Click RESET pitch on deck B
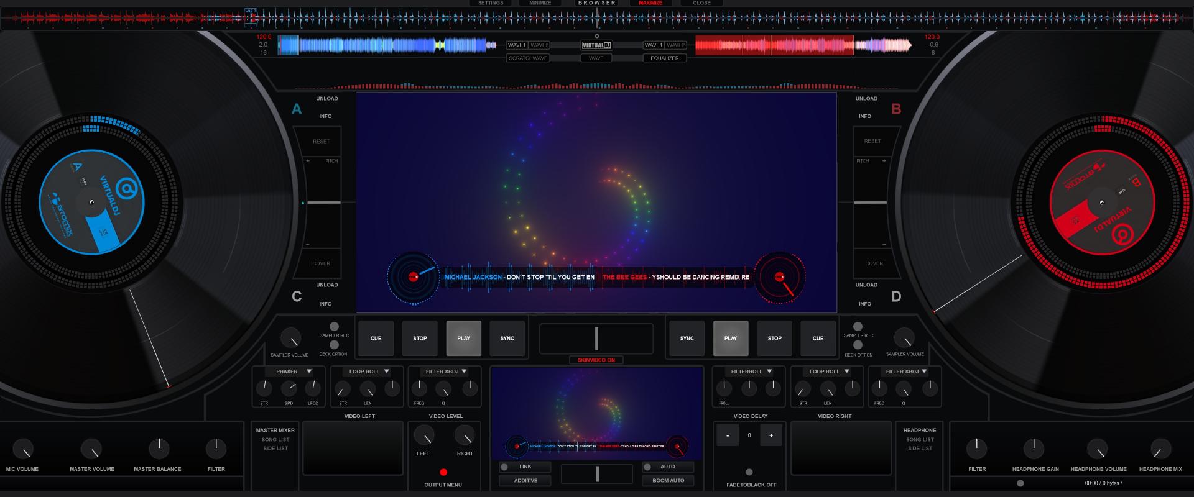The height and width of the screenshot is (497, 1194). 872,141
